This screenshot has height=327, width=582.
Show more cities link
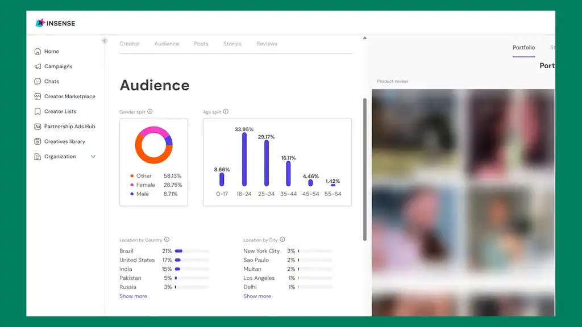[x=257, y=296]
